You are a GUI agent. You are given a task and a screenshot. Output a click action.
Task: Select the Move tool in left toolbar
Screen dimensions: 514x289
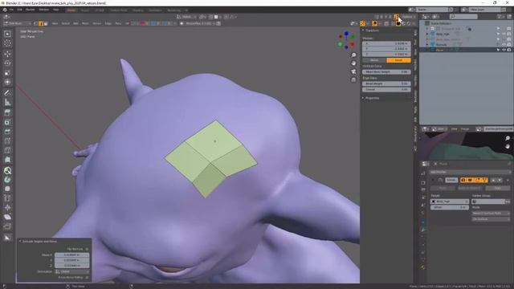[7, 54]
